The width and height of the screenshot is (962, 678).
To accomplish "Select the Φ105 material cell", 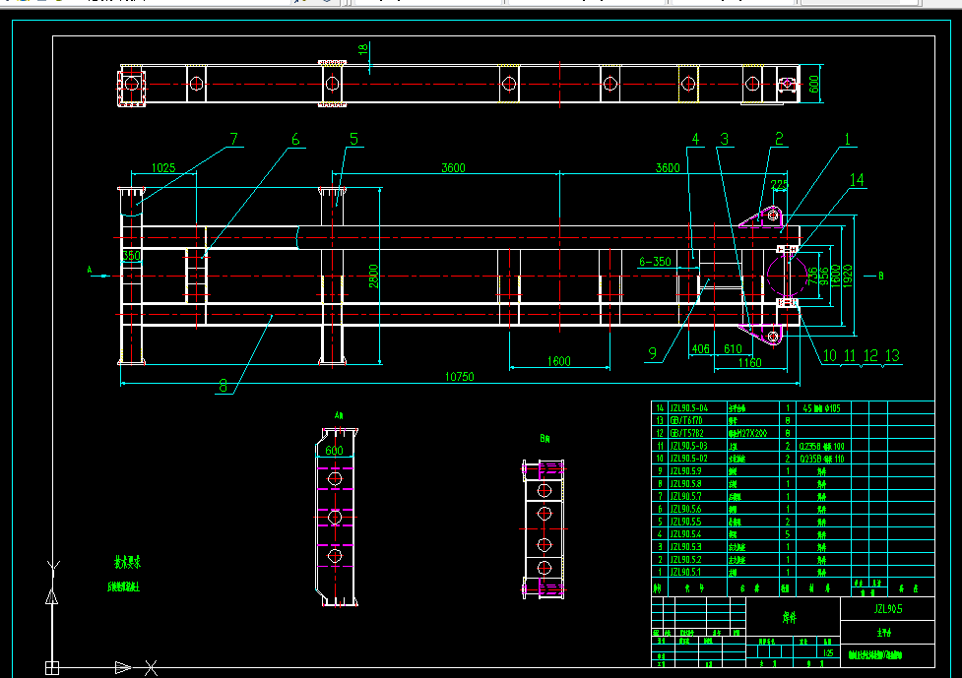I will click(x=822, y=408).
